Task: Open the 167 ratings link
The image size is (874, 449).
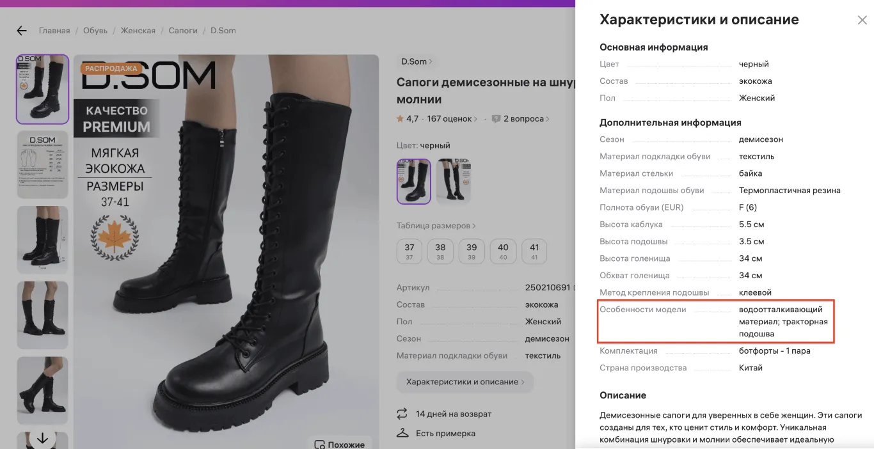Action: click(x=451, y=119)
